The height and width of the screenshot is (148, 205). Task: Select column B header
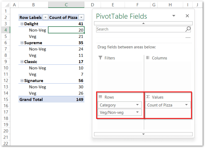[33, 5]
